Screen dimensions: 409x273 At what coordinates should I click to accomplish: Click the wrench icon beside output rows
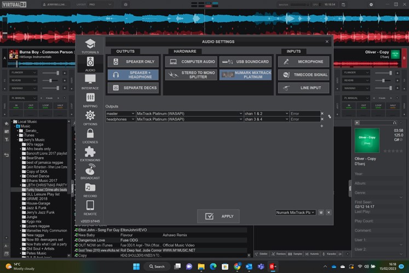click(x=330, y=117)
